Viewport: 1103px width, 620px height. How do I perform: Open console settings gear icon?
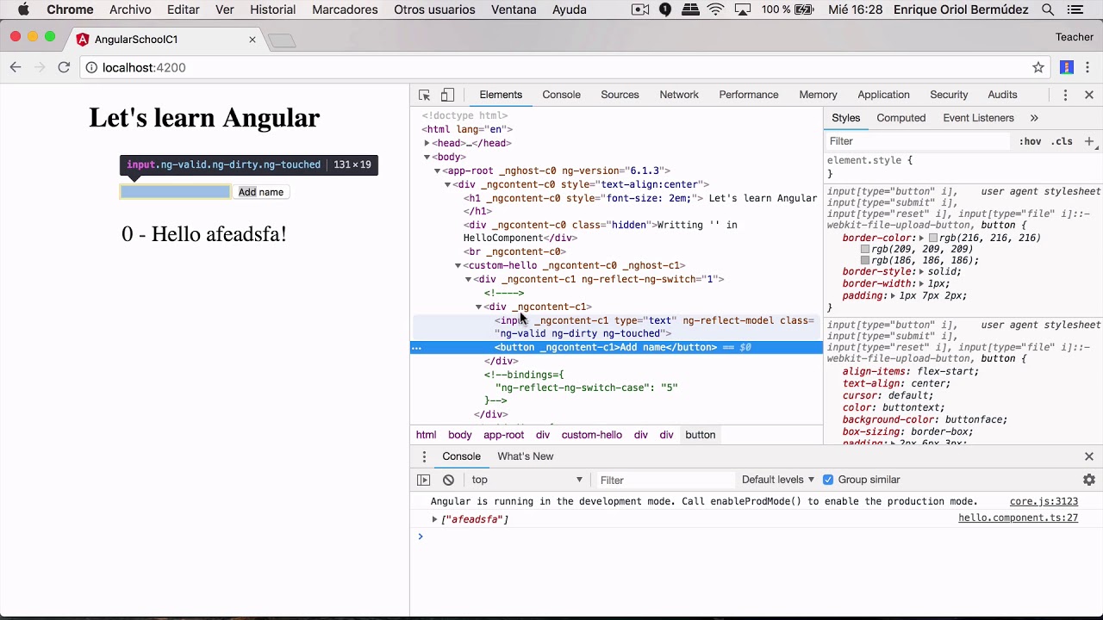(x=1089, y=480)
